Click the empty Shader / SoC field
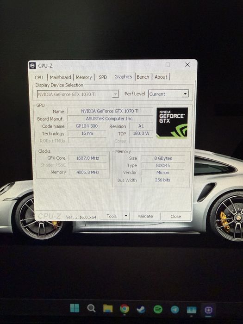 click(x=87, y=165)
